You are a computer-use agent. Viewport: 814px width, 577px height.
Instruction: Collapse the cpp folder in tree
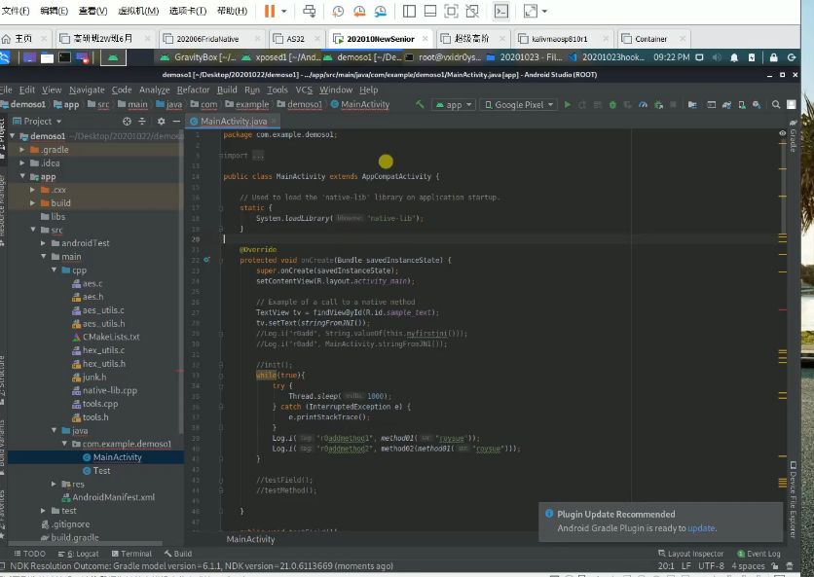click(55, 270)
